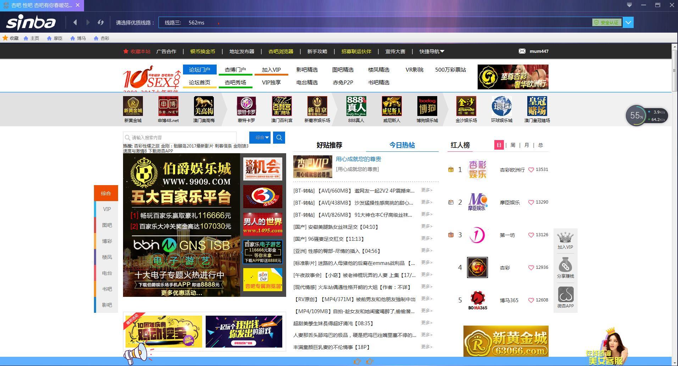Select the 周 ranking tab
This screenshot has height=366, width=678.
(x=513, y=145)
